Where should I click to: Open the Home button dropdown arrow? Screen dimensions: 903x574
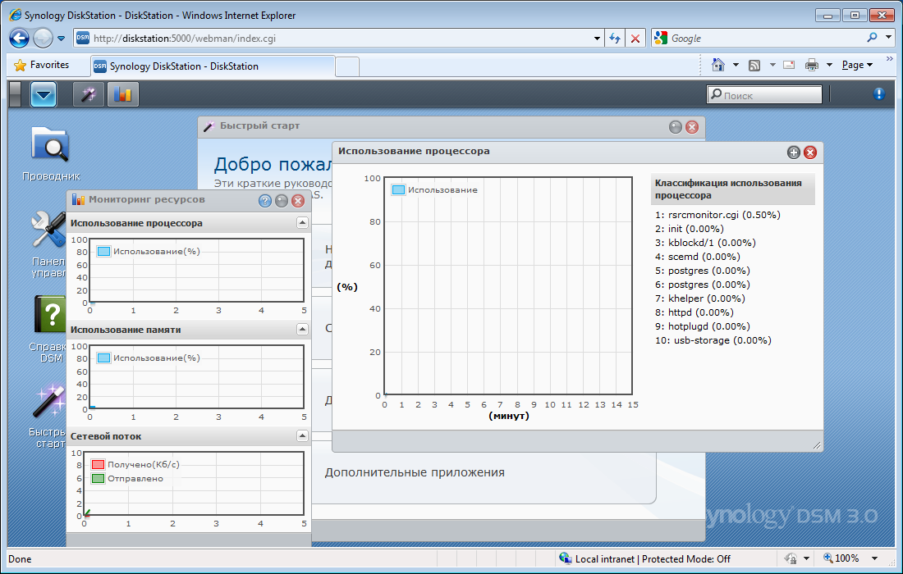736,65
